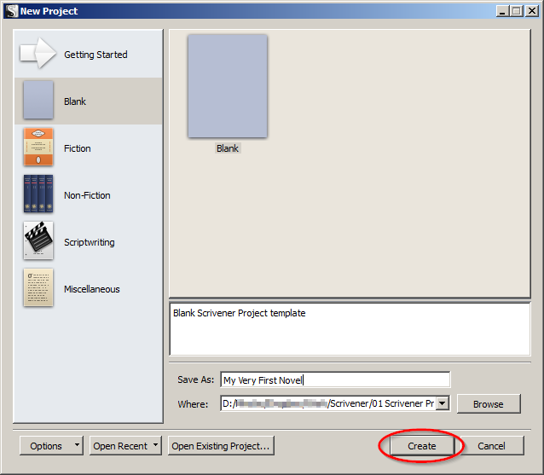
Task: Pick the Scriptwriting clapperboard icon
Action: coord(38,241)
